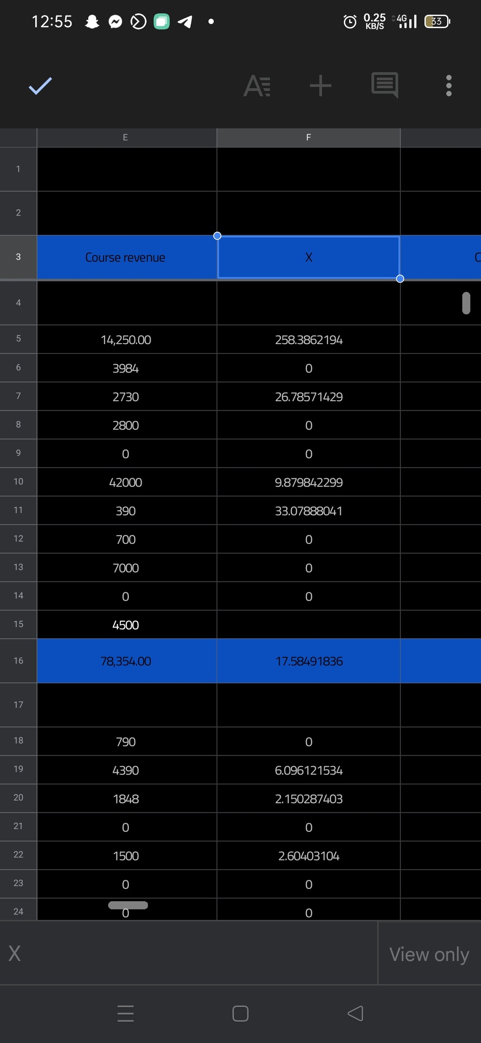
Task: Tap the View only button
Action: (x=429, y=954)
